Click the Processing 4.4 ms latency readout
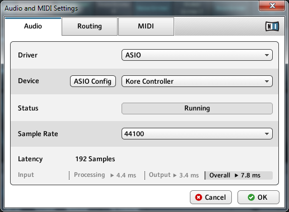This screenshot has width=289, height=212. tap(105, 175)
